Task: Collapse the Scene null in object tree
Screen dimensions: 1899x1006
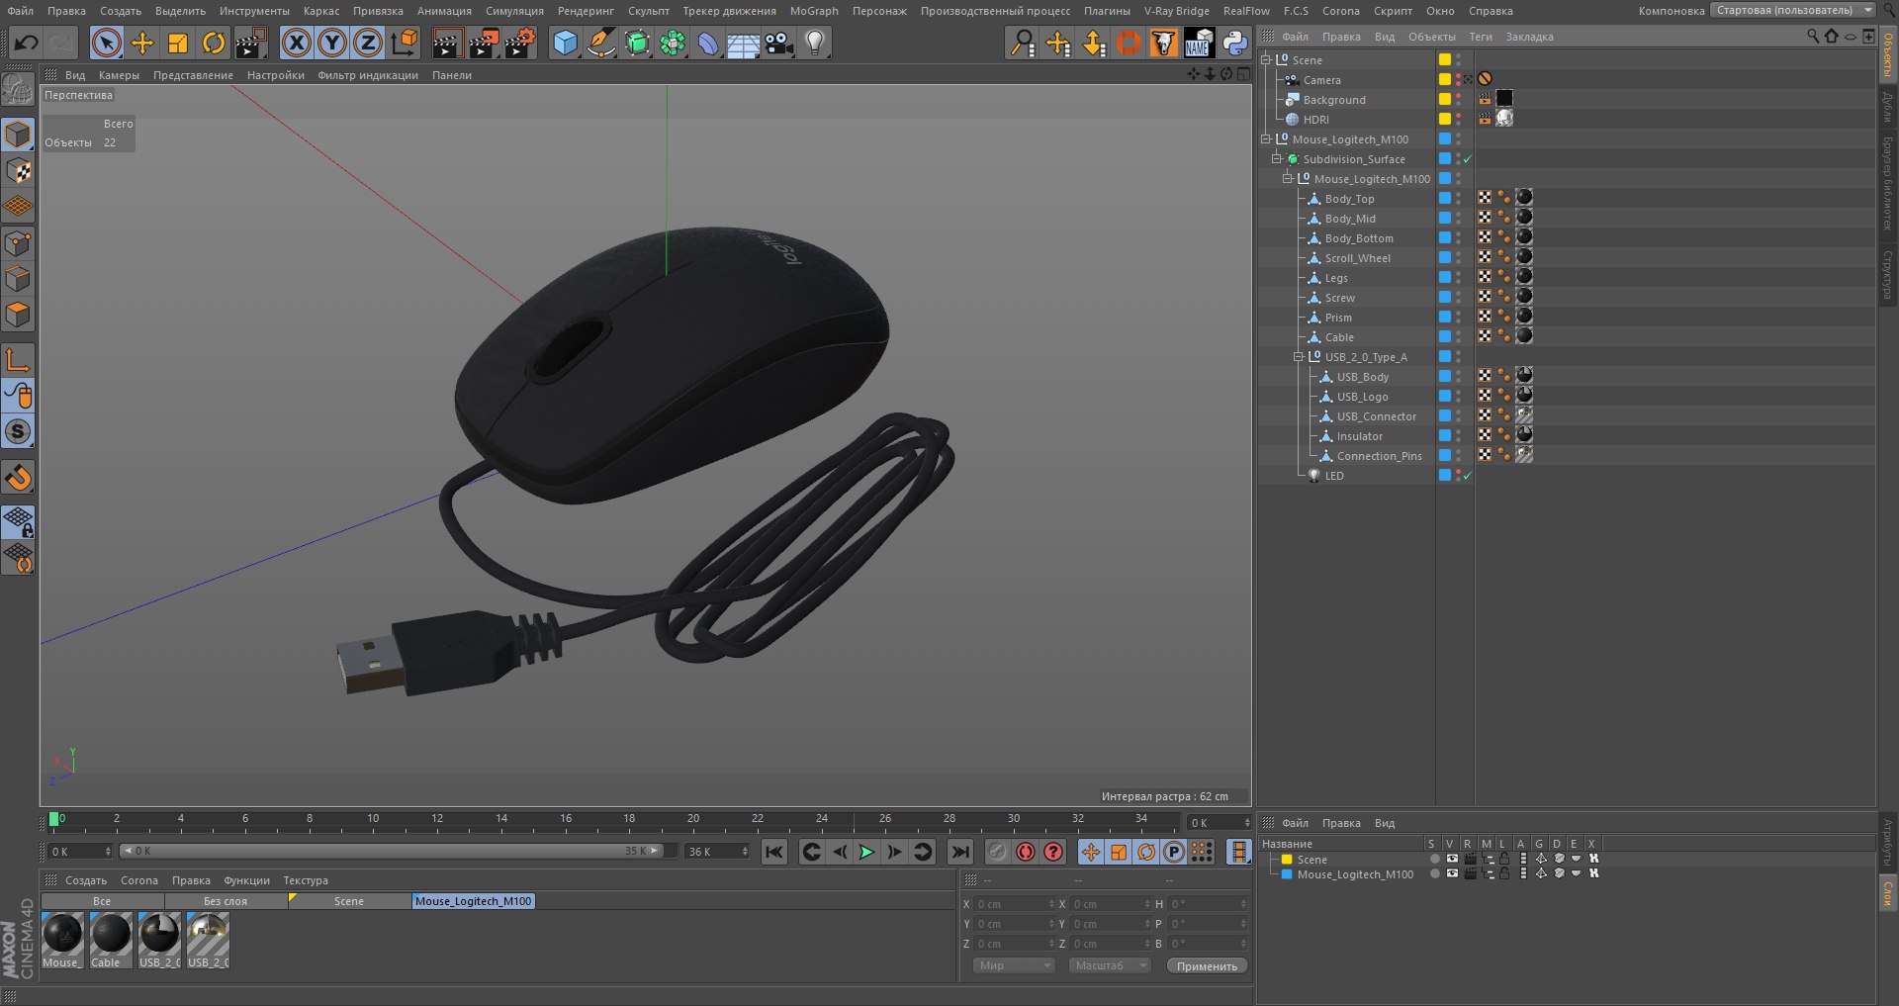Action: 1266,59
